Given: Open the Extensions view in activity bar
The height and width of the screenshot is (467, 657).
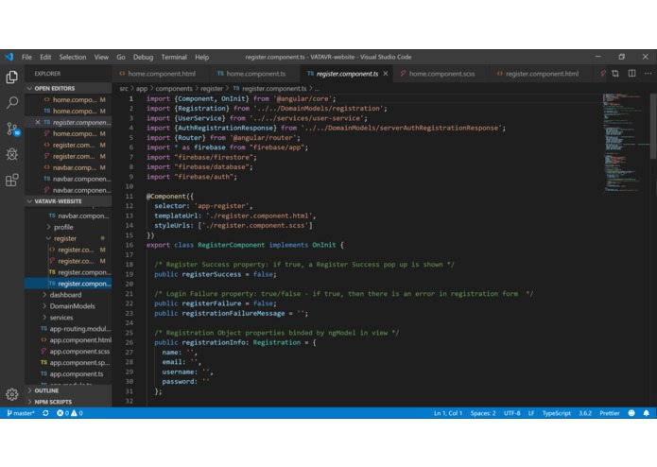Looking at the screenshot, I should [x=11, y=181].
